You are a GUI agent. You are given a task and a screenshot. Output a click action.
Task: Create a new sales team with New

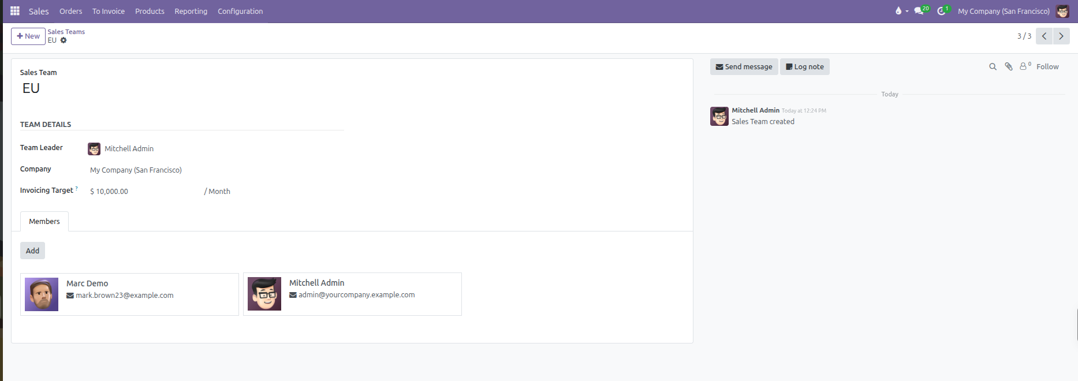28,36
